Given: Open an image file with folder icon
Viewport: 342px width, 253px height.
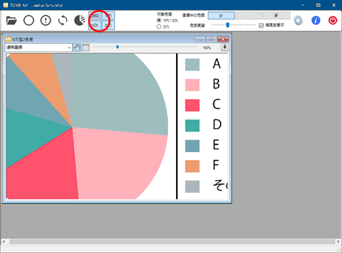Looking at the screenshot, I should tap(11, 20).
